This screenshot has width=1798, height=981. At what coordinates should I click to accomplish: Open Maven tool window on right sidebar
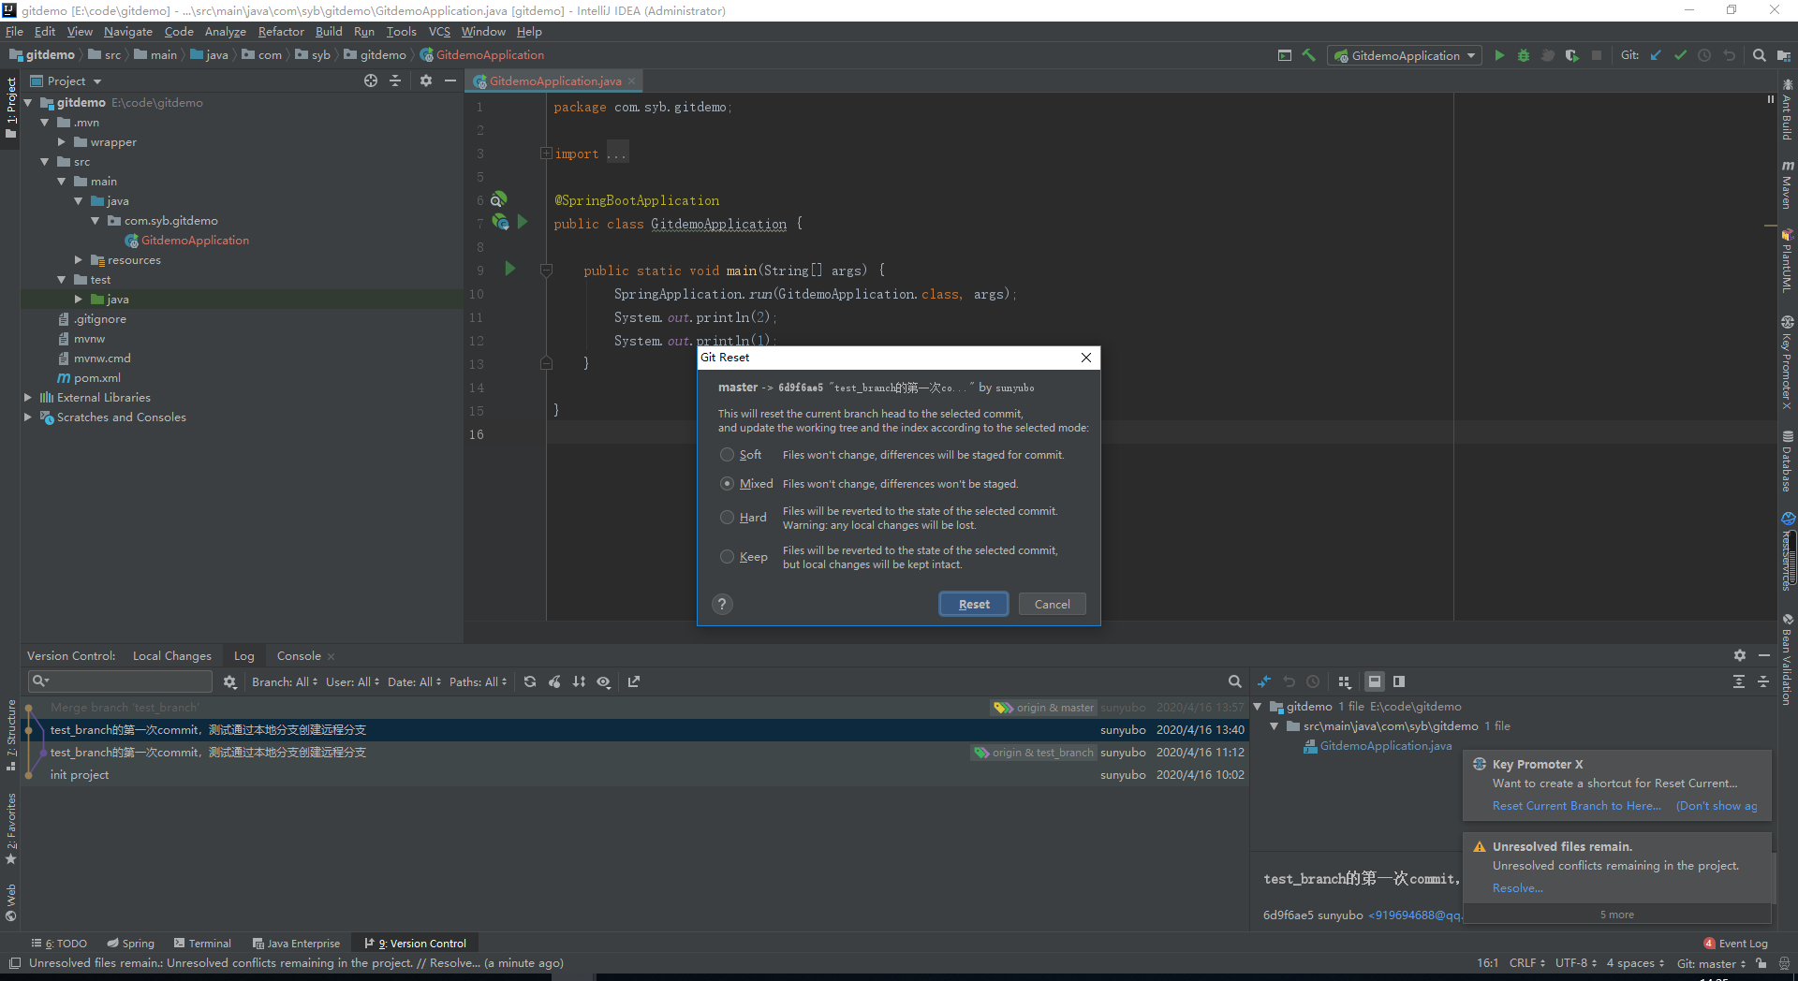click(x=1787, y=184)
